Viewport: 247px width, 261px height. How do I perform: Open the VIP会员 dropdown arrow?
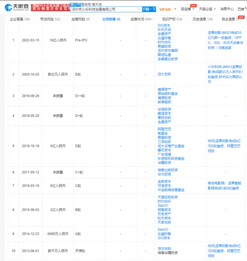tap(175, 9)
